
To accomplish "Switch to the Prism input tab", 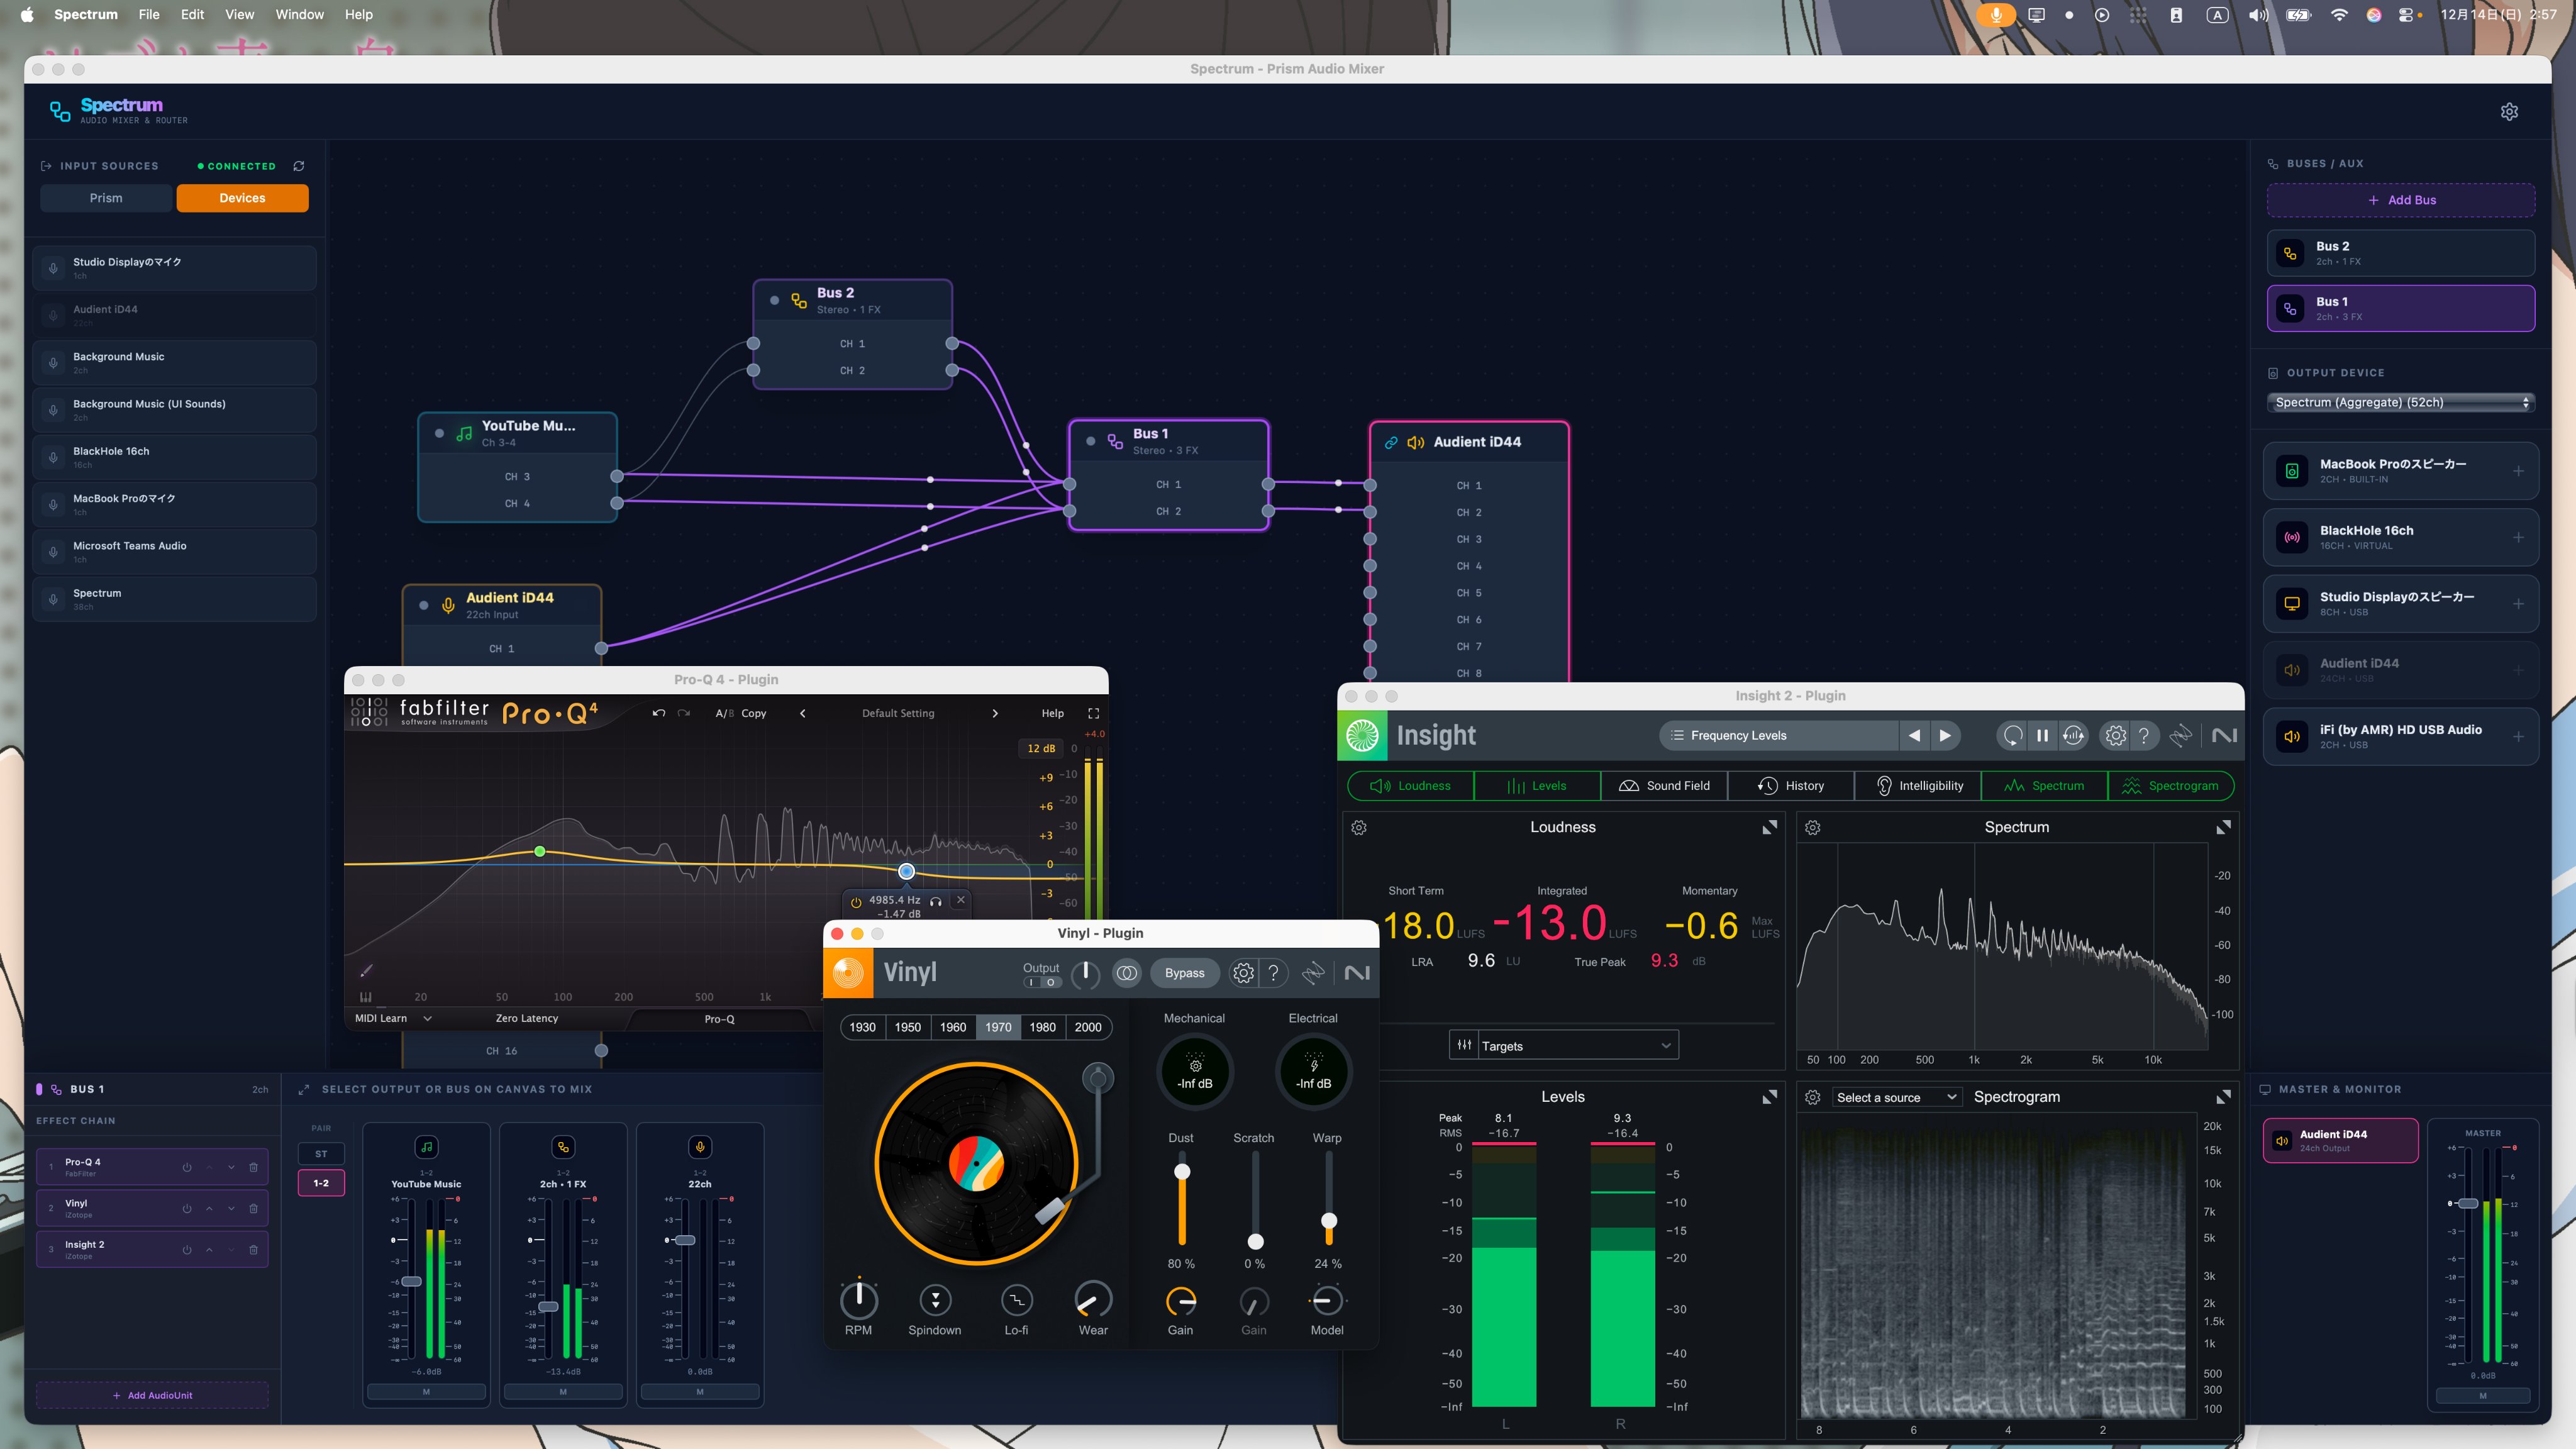I will coord(106,198).
